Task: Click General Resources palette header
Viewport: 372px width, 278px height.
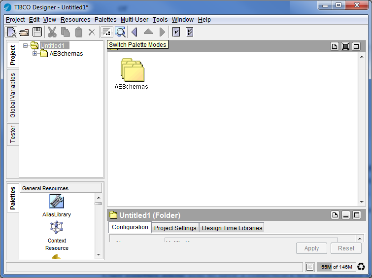Action: tap(61, 188)
